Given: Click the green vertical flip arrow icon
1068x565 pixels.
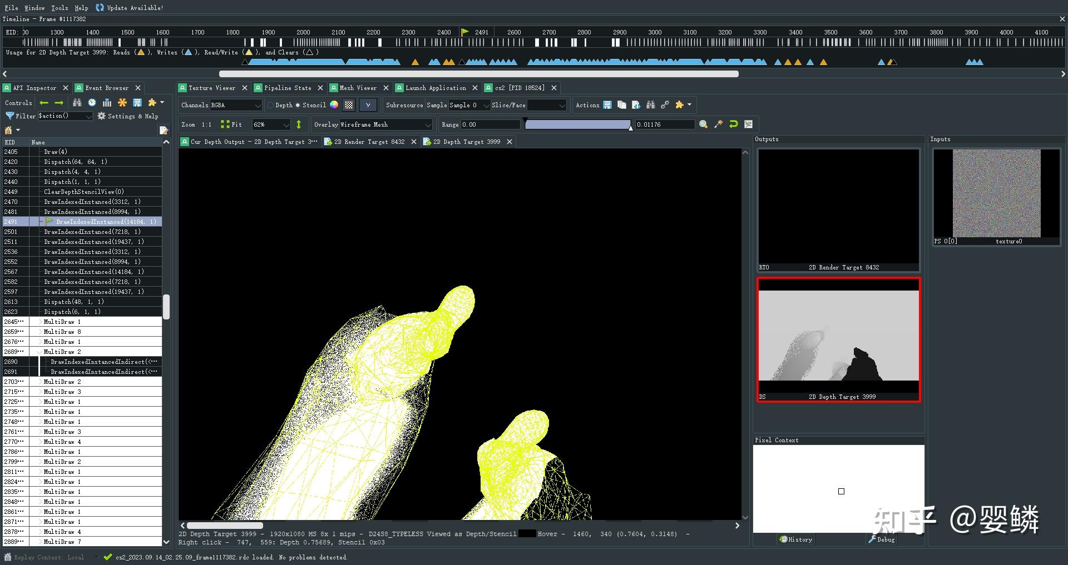Looking at the screenshot, I should 299,124.
